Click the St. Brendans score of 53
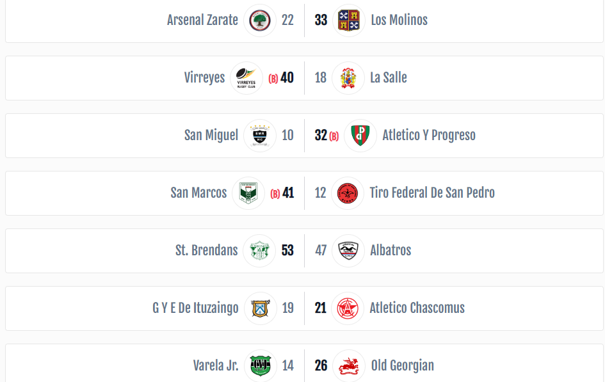Image resolution: width=605 pixels, height=382 pixels. pos(287,250)
